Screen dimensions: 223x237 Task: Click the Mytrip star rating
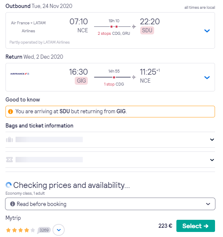point(21,230)
